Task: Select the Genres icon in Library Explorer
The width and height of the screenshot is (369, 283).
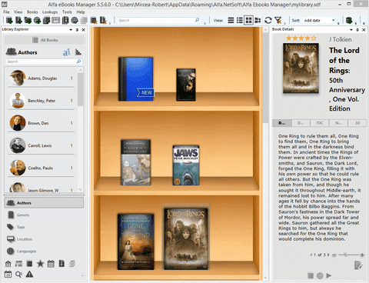Action: tap(11, 215)
